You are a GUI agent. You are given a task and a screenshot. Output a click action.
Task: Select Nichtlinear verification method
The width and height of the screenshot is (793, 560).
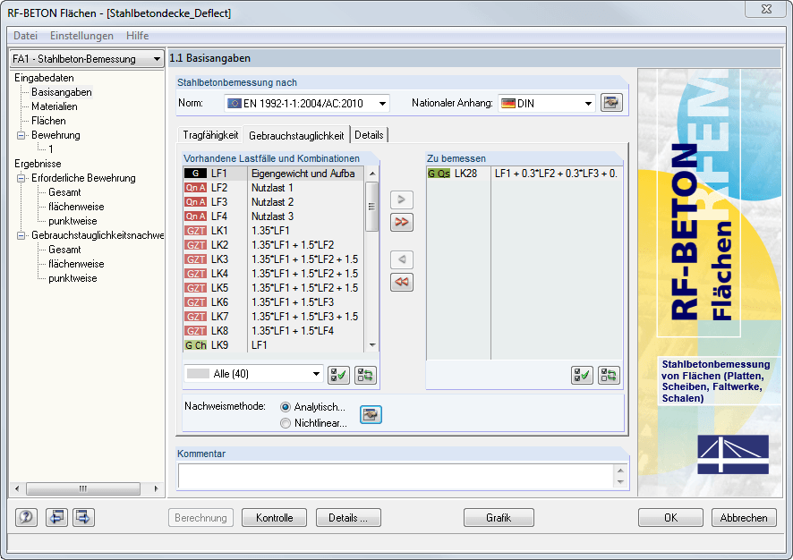coord(286,423)
